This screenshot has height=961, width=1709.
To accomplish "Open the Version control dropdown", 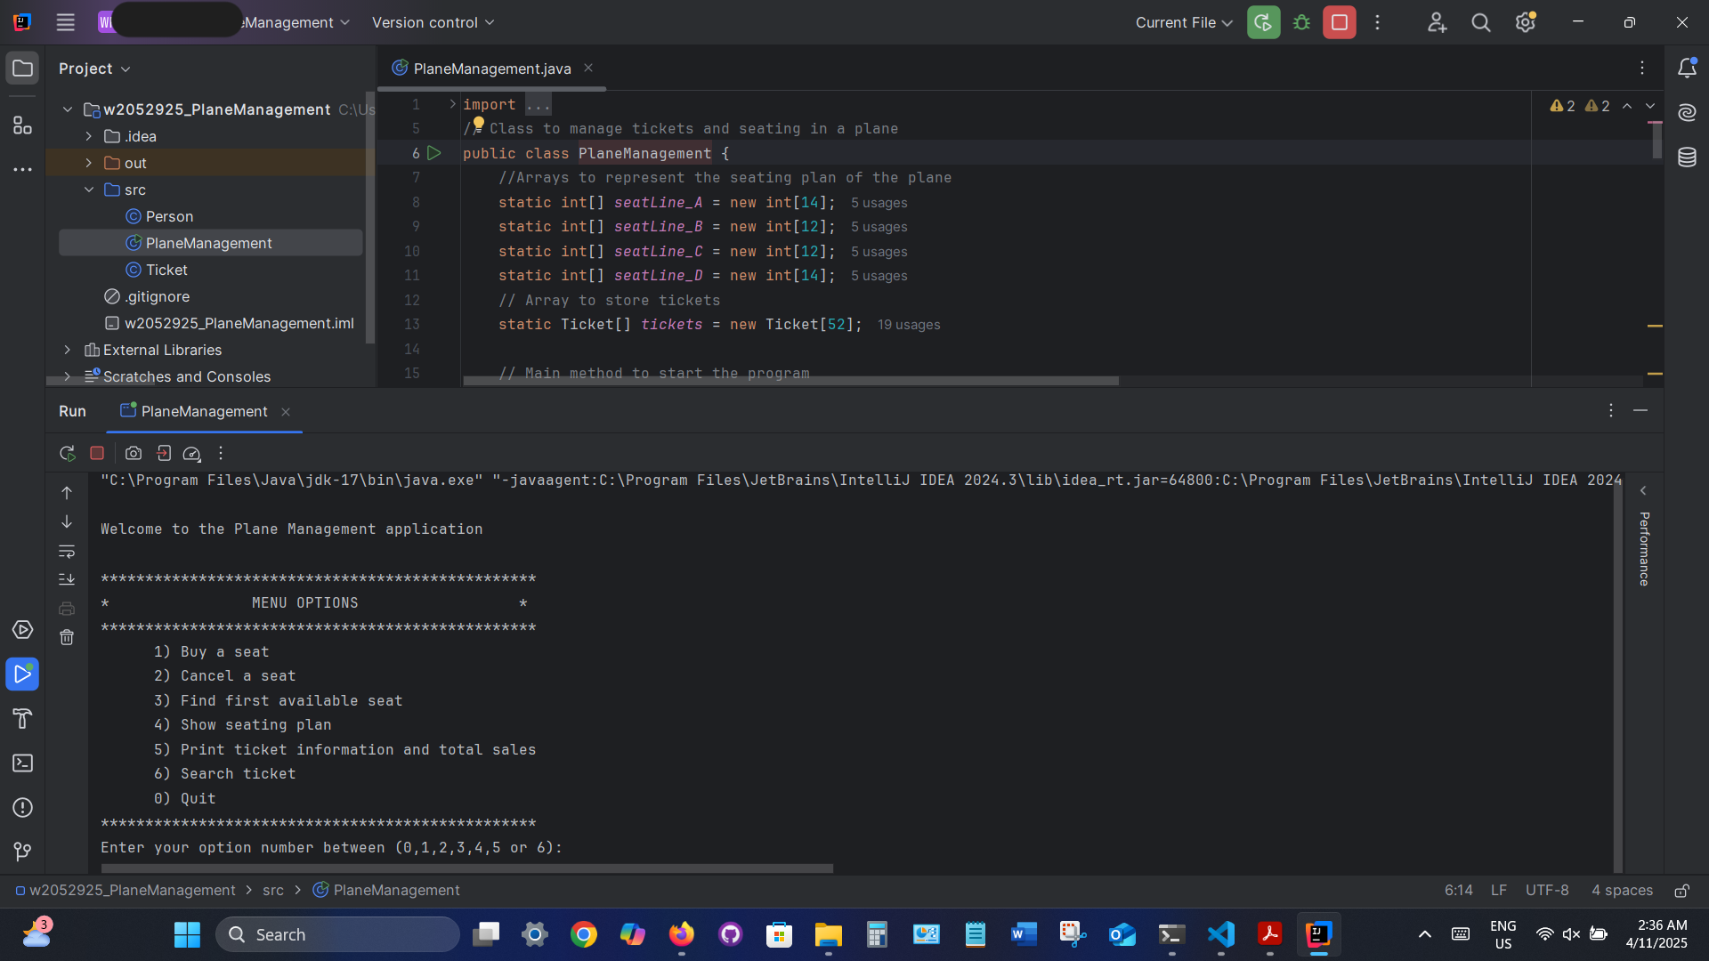I will pos(433,22).
